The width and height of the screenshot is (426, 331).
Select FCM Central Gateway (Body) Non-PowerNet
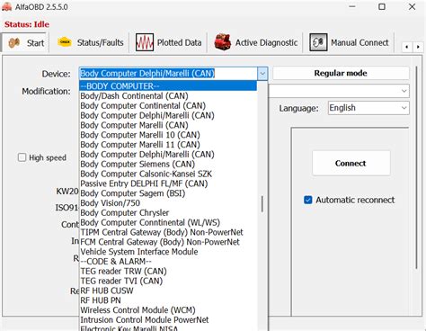point(168,242)
